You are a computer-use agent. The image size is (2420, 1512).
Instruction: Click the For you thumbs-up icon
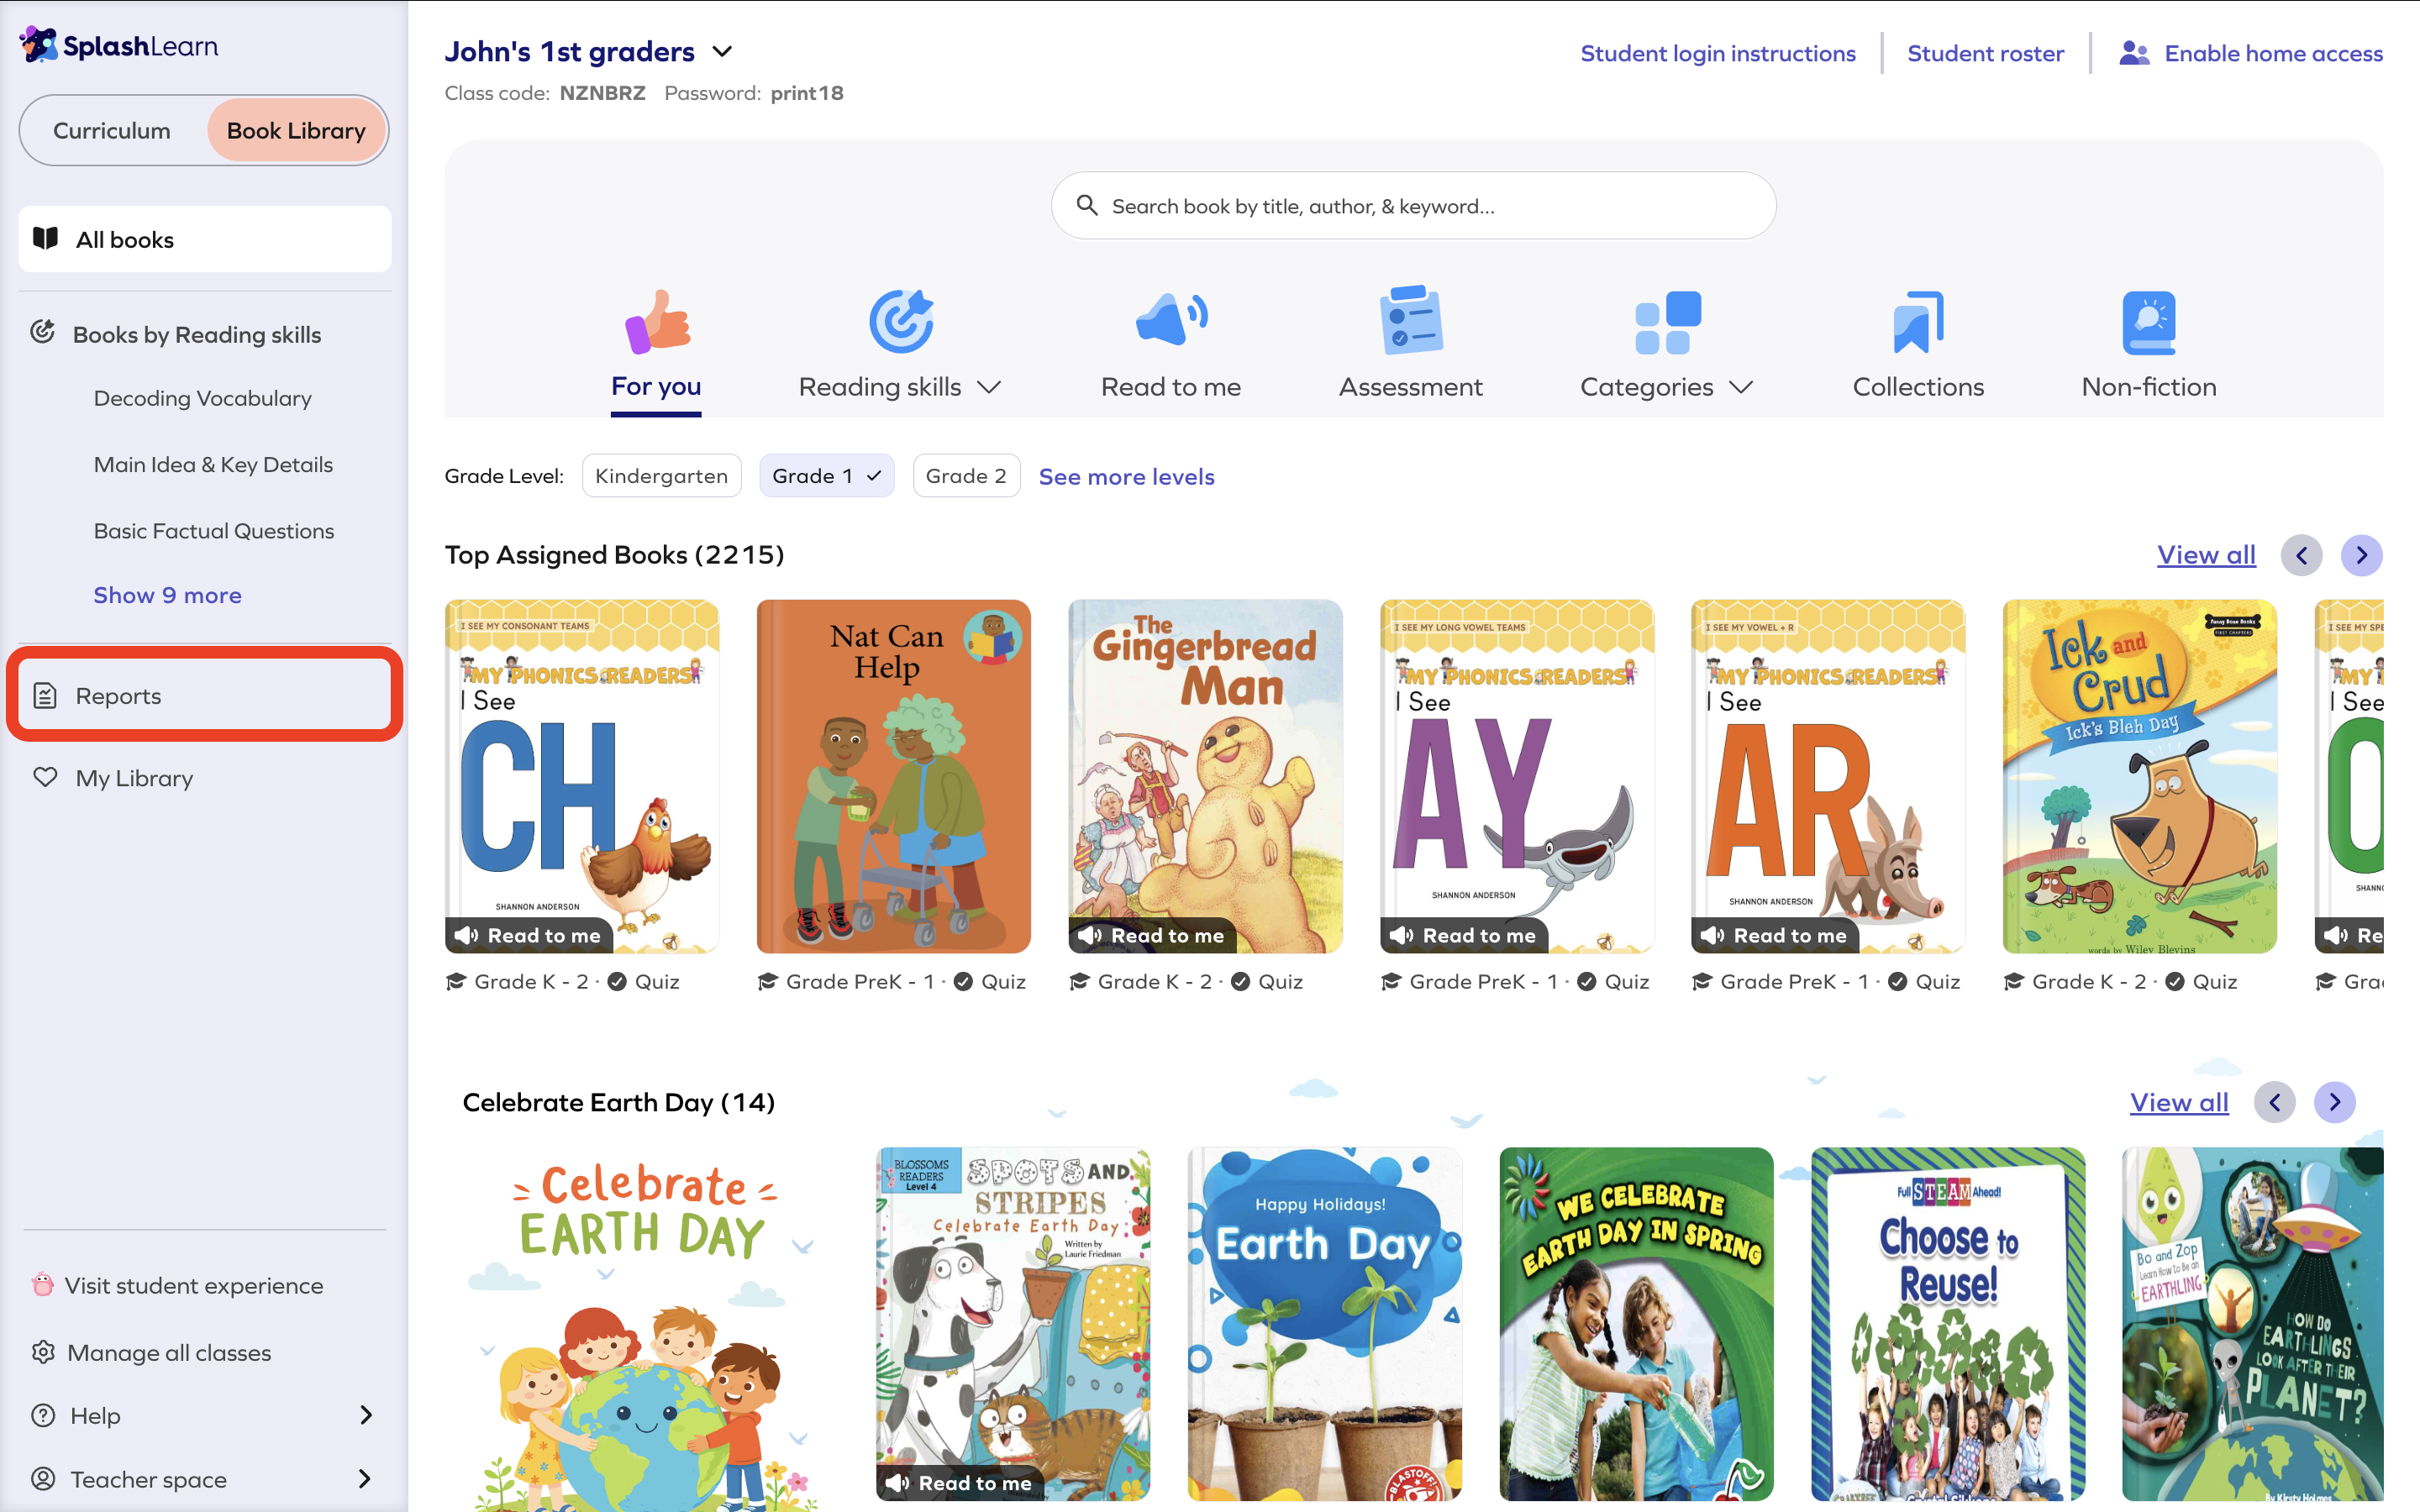tap(657, 322)
